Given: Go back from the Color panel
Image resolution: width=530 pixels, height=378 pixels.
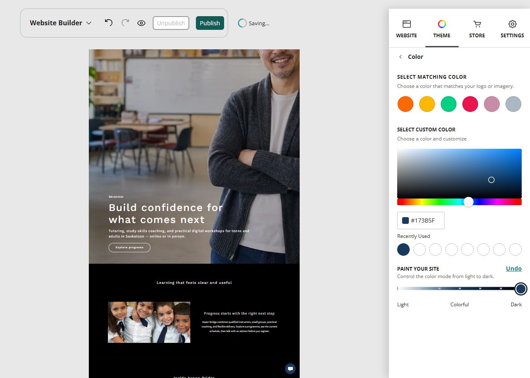Looking at the screenshot, I should [401, 57].
